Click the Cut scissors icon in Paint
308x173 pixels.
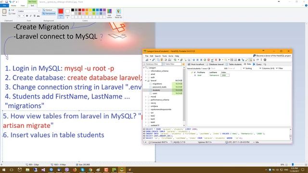click(10, 10)
